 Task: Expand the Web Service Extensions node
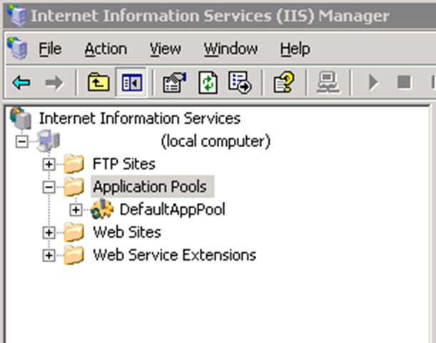tap(49, 256)
